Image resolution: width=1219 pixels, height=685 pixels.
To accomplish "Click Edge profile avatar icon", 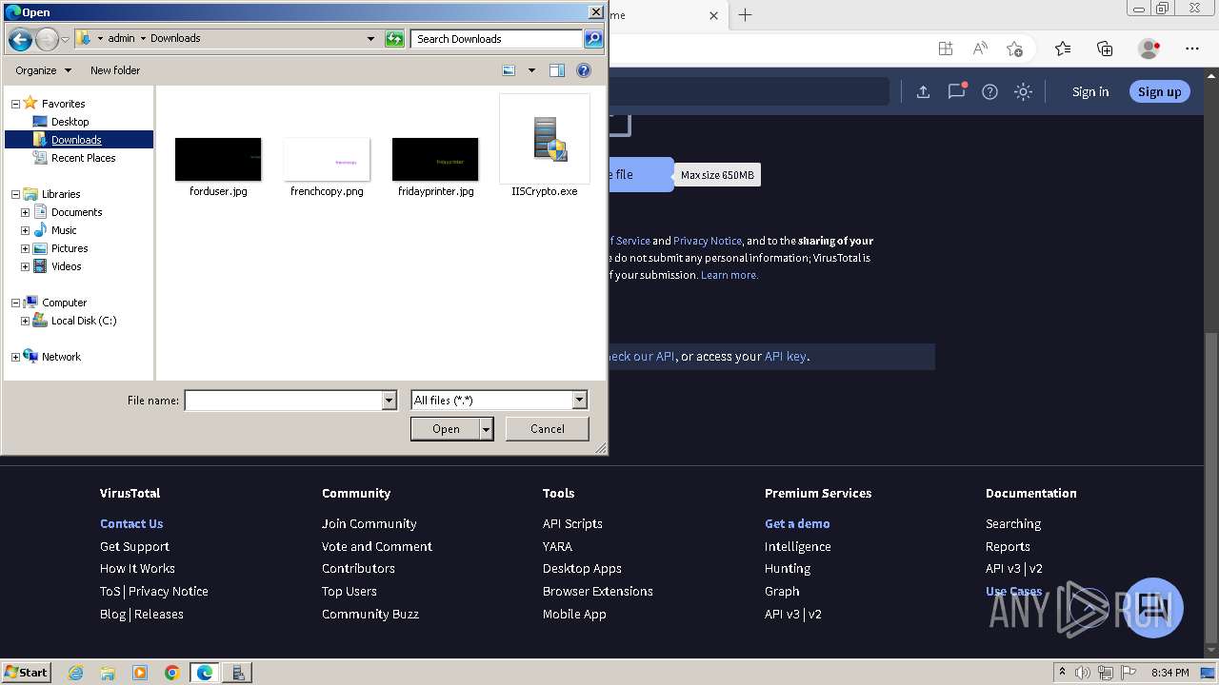I will pyautogui.click(x=1149, y=49).
